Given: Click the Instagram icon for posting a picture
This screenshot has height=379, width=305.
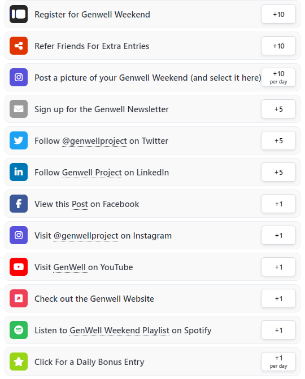Looking at the screenshot, I should pyautogui.click(x=19, y=77).
